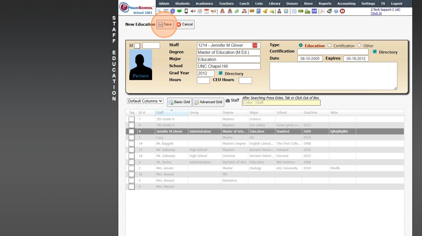Click the email @ icon in toolbar
Screen dimensions: 422x236
[x=173, y=11]
